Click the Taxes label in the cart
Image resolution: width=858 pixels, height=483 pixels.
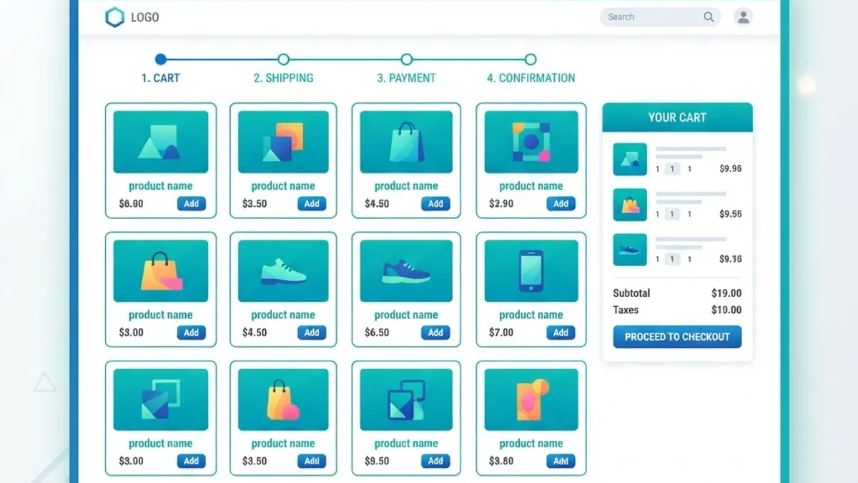pos(626,310)
